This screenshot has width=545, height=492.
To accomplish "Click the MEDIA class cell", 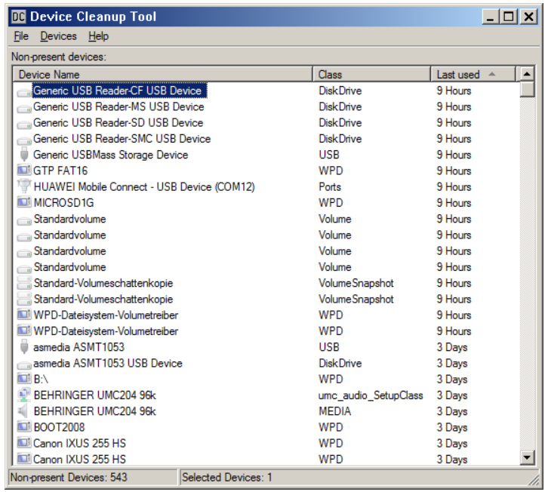I will [335, 411].
